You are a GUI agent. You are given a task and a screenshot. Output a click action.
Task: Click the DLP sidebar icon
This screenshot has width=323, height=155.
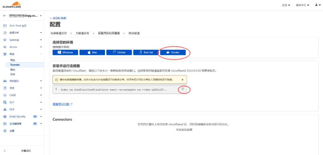pos(5,102)
